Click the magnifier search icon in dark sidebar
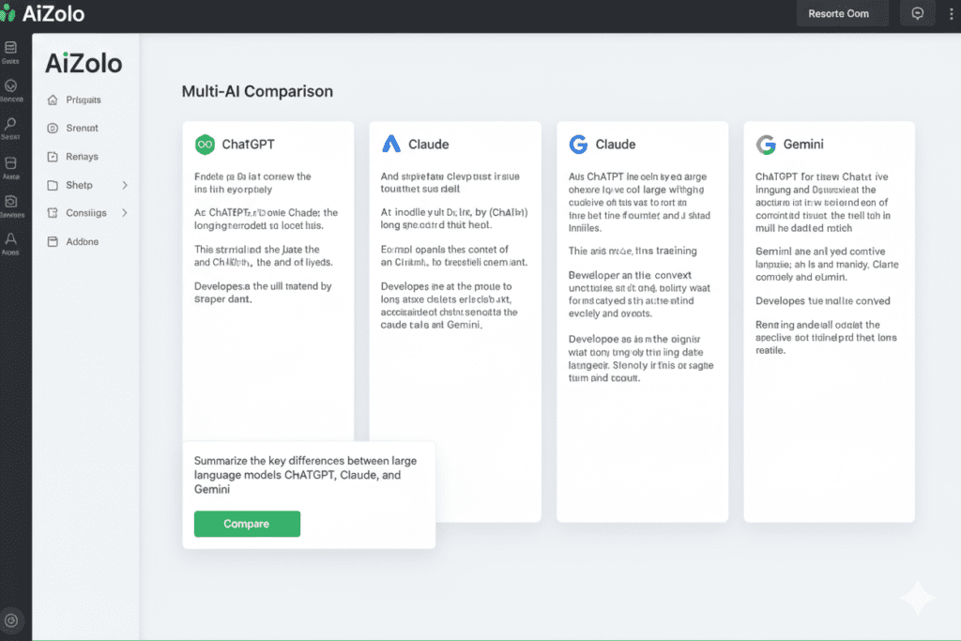This screenshot has width=961, height=641. tap(10, 124)
